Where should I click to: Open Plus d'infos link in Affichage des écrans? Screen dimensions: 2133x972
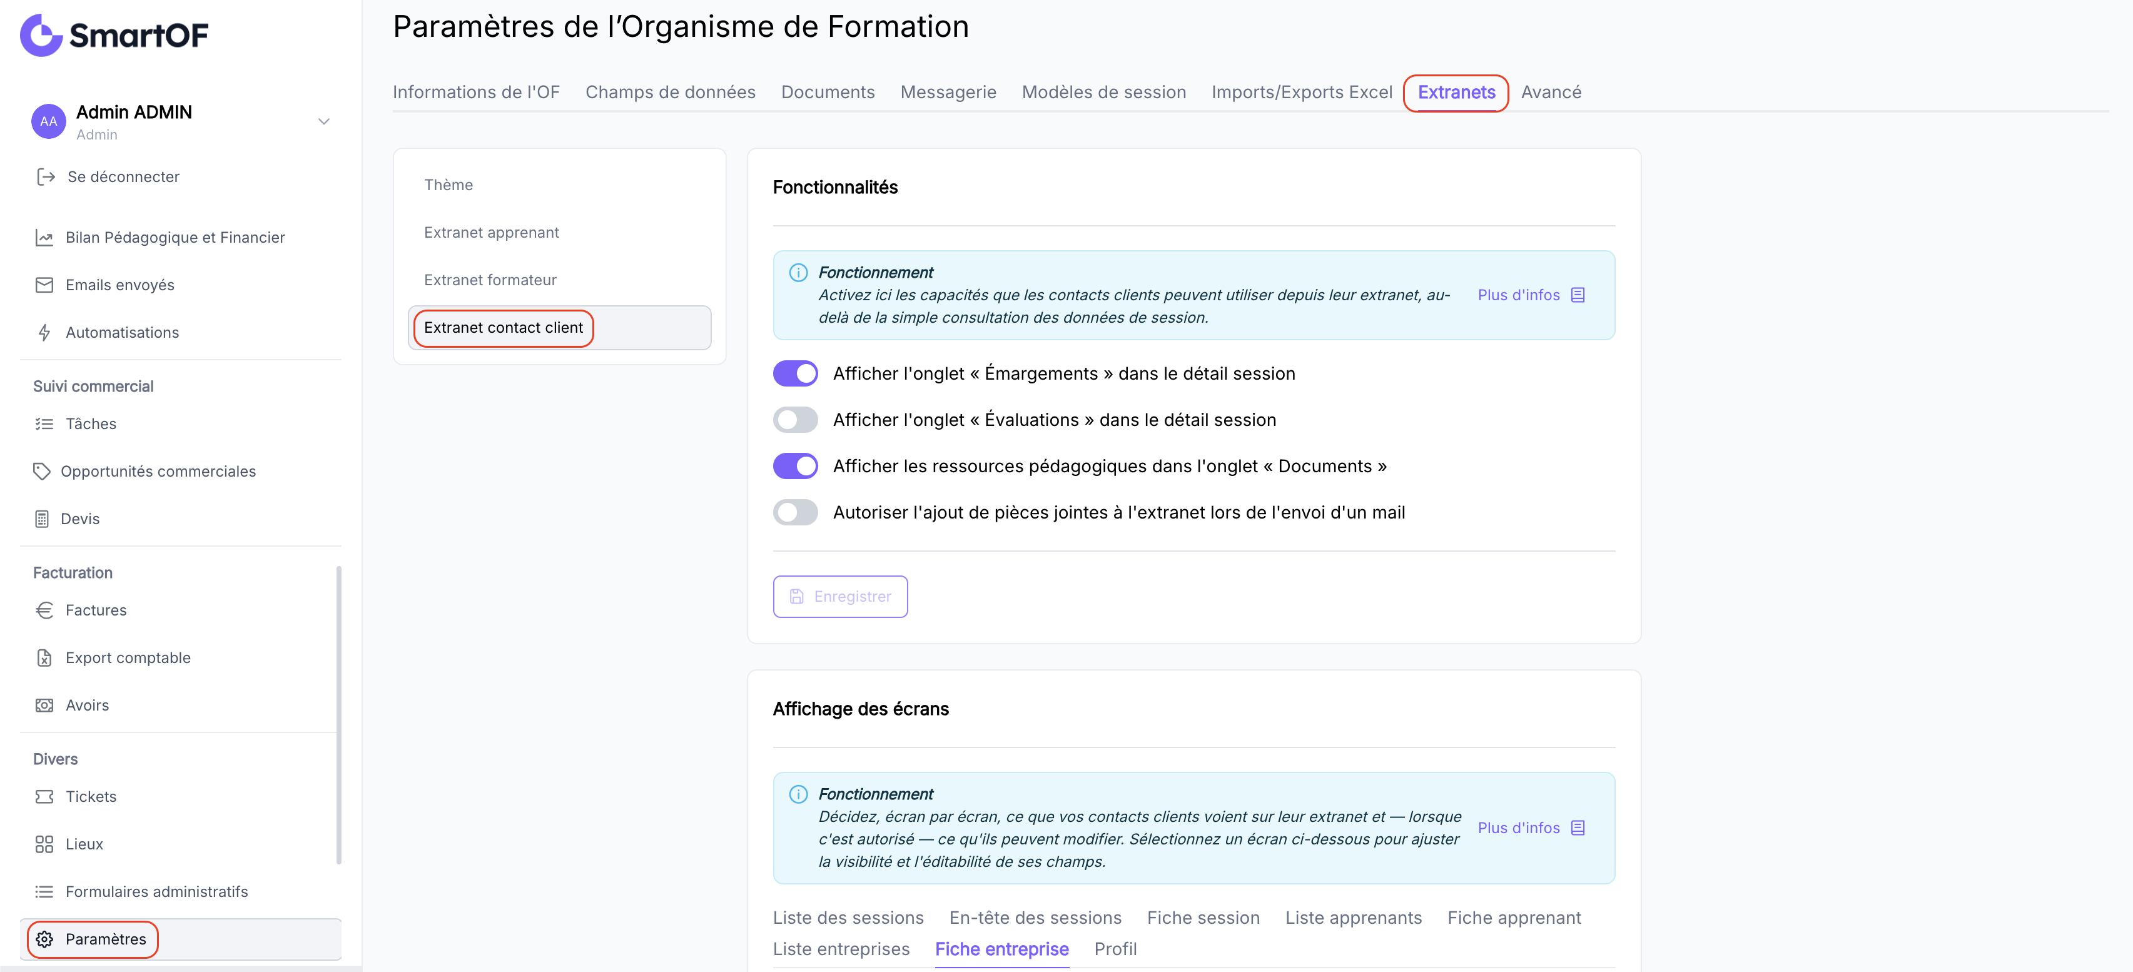point(1517,828)
